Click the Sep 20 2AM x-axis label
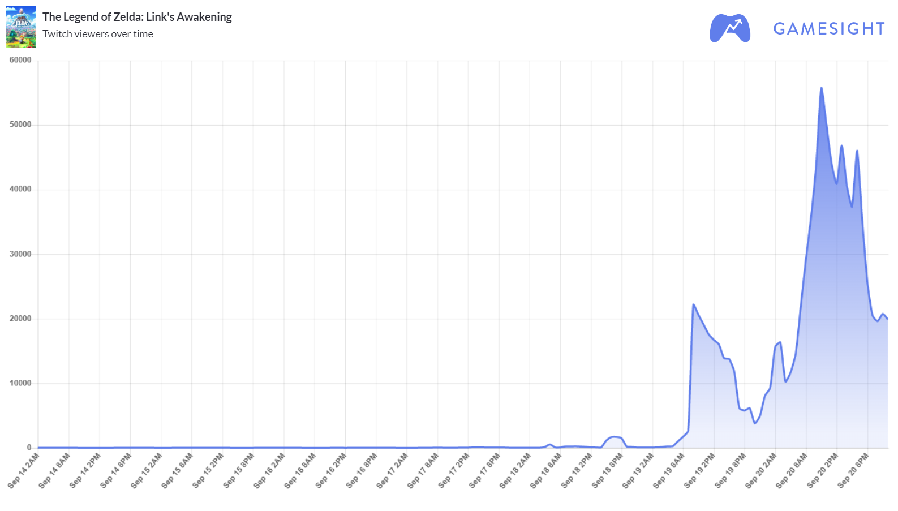The width and height of the screenshot is (898, 511). coord(761,470)
